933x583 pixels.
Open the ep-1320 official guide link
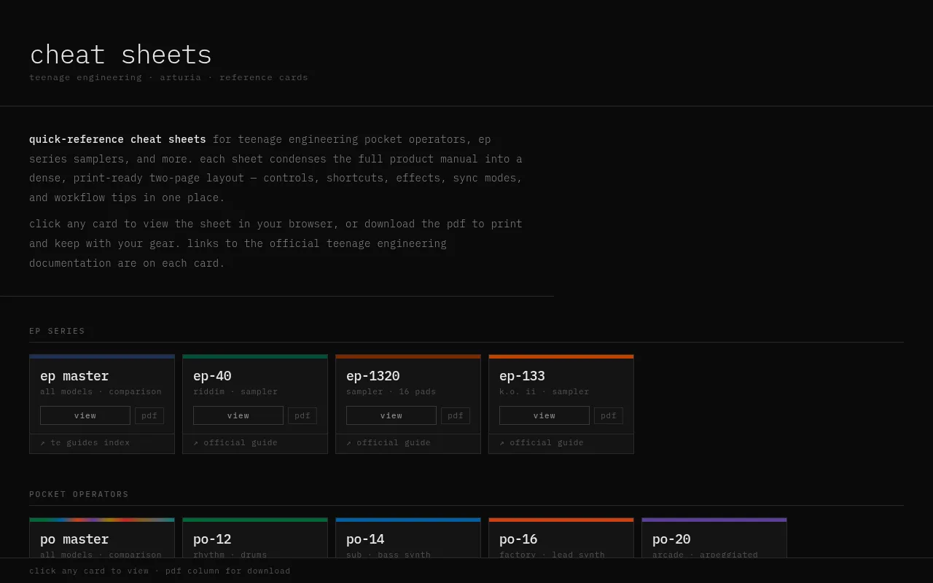(x=389, y=443)
